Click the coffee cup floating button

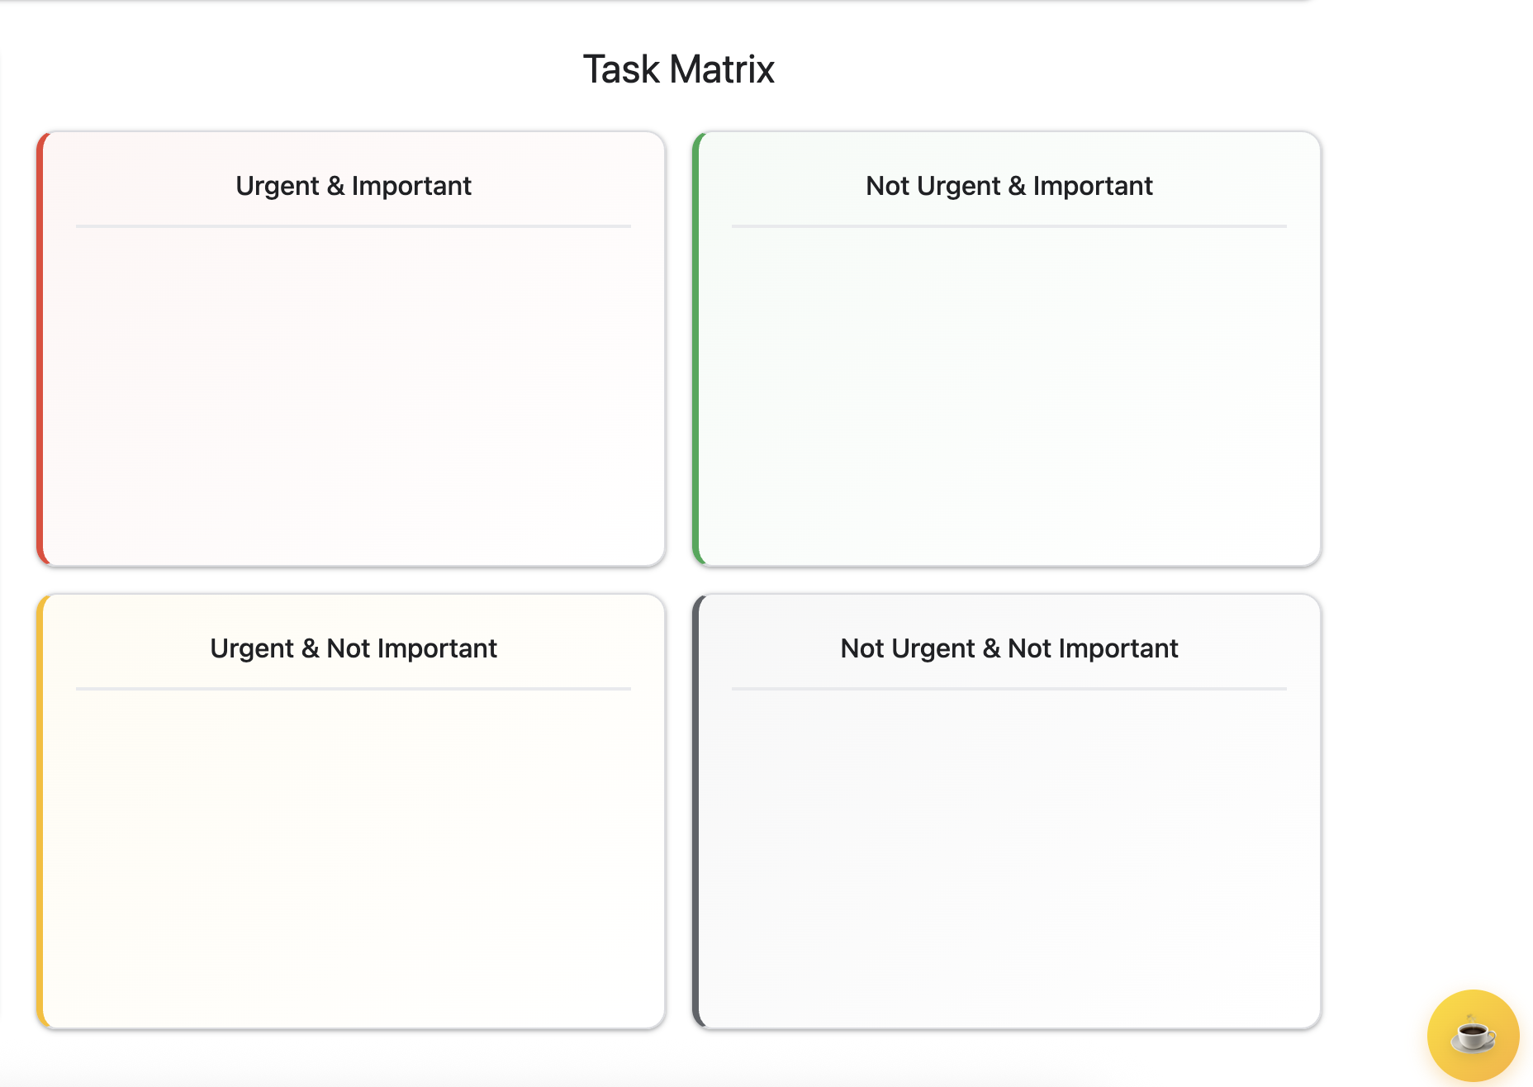1473,1035
